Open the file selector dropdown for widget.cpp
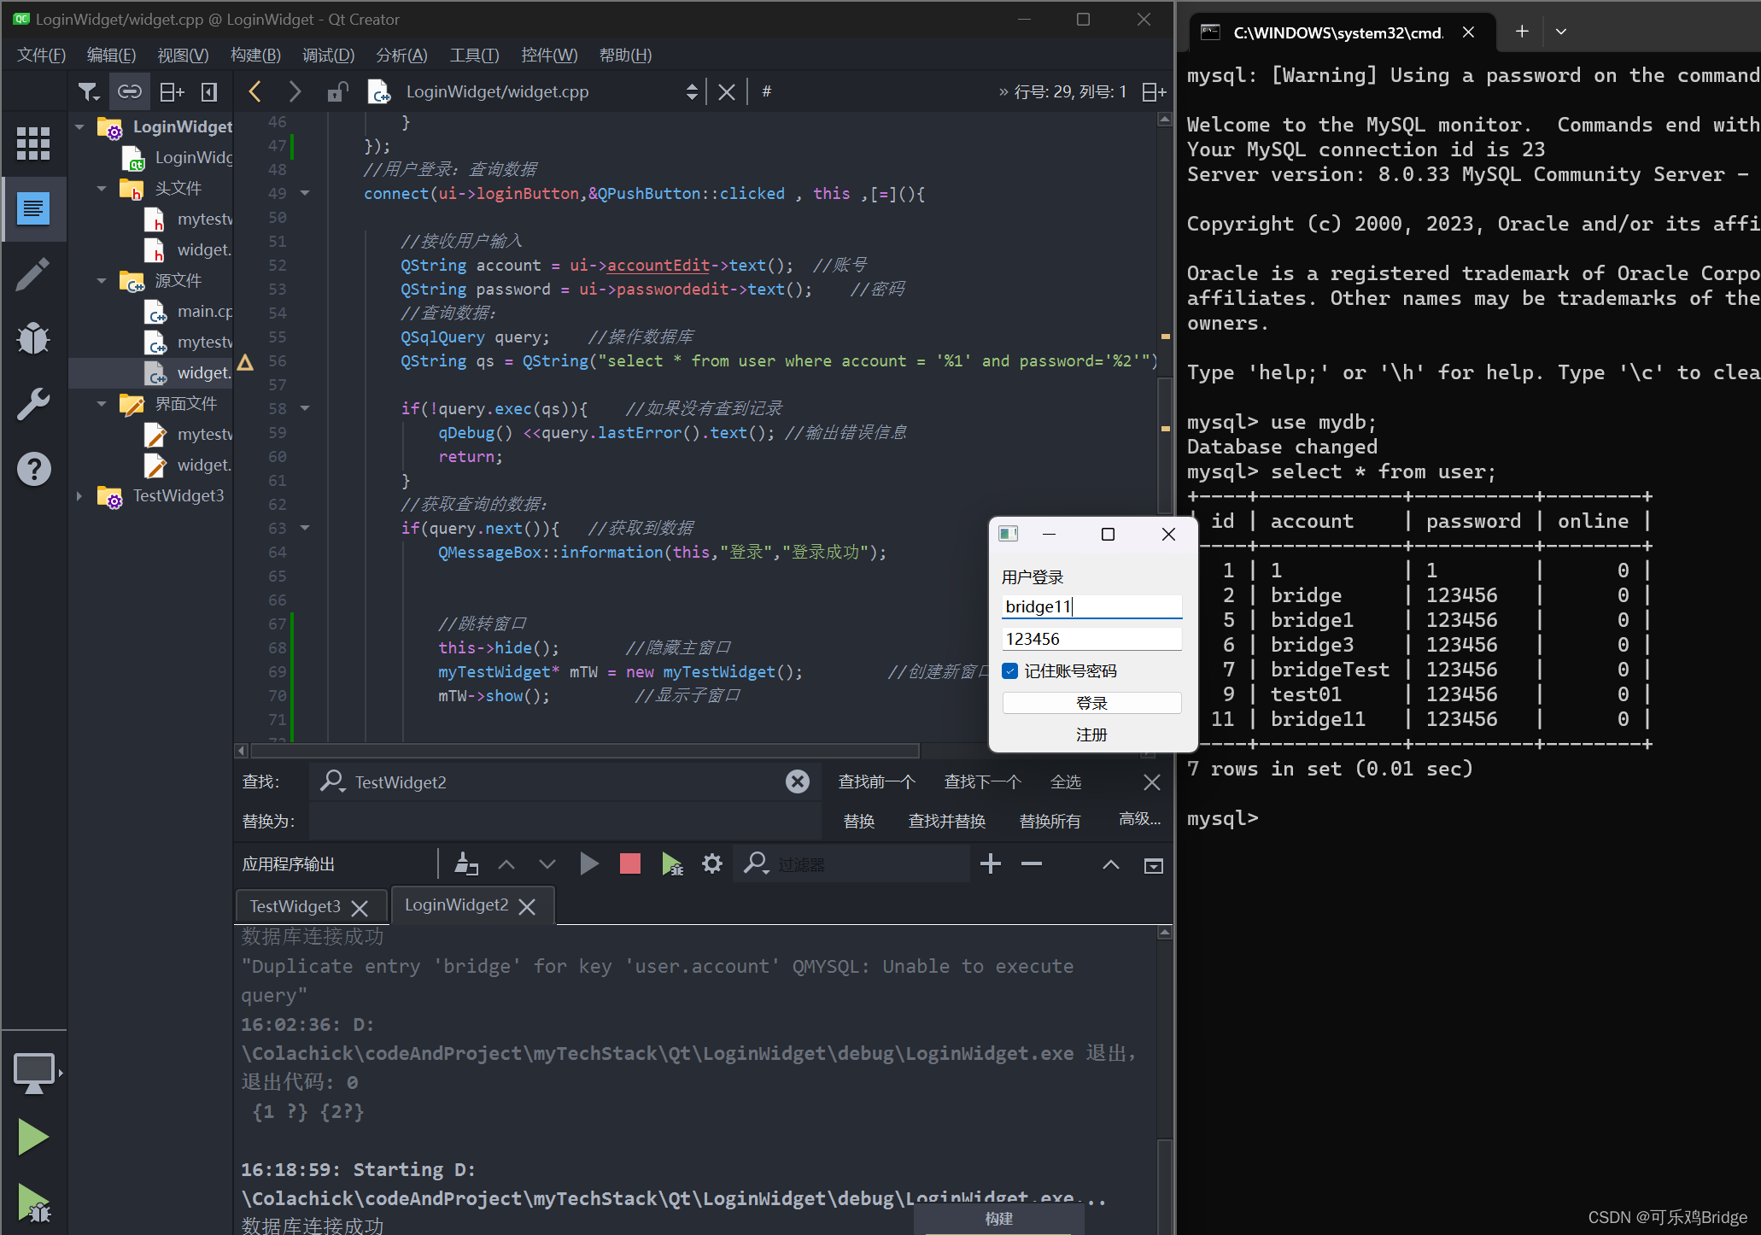 pyautogui.click(x=692, y=91)
